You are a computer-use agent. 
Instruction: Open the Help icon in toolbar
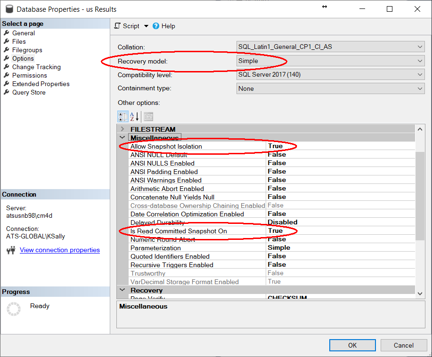pyautogui.click(x=156, y=26)
